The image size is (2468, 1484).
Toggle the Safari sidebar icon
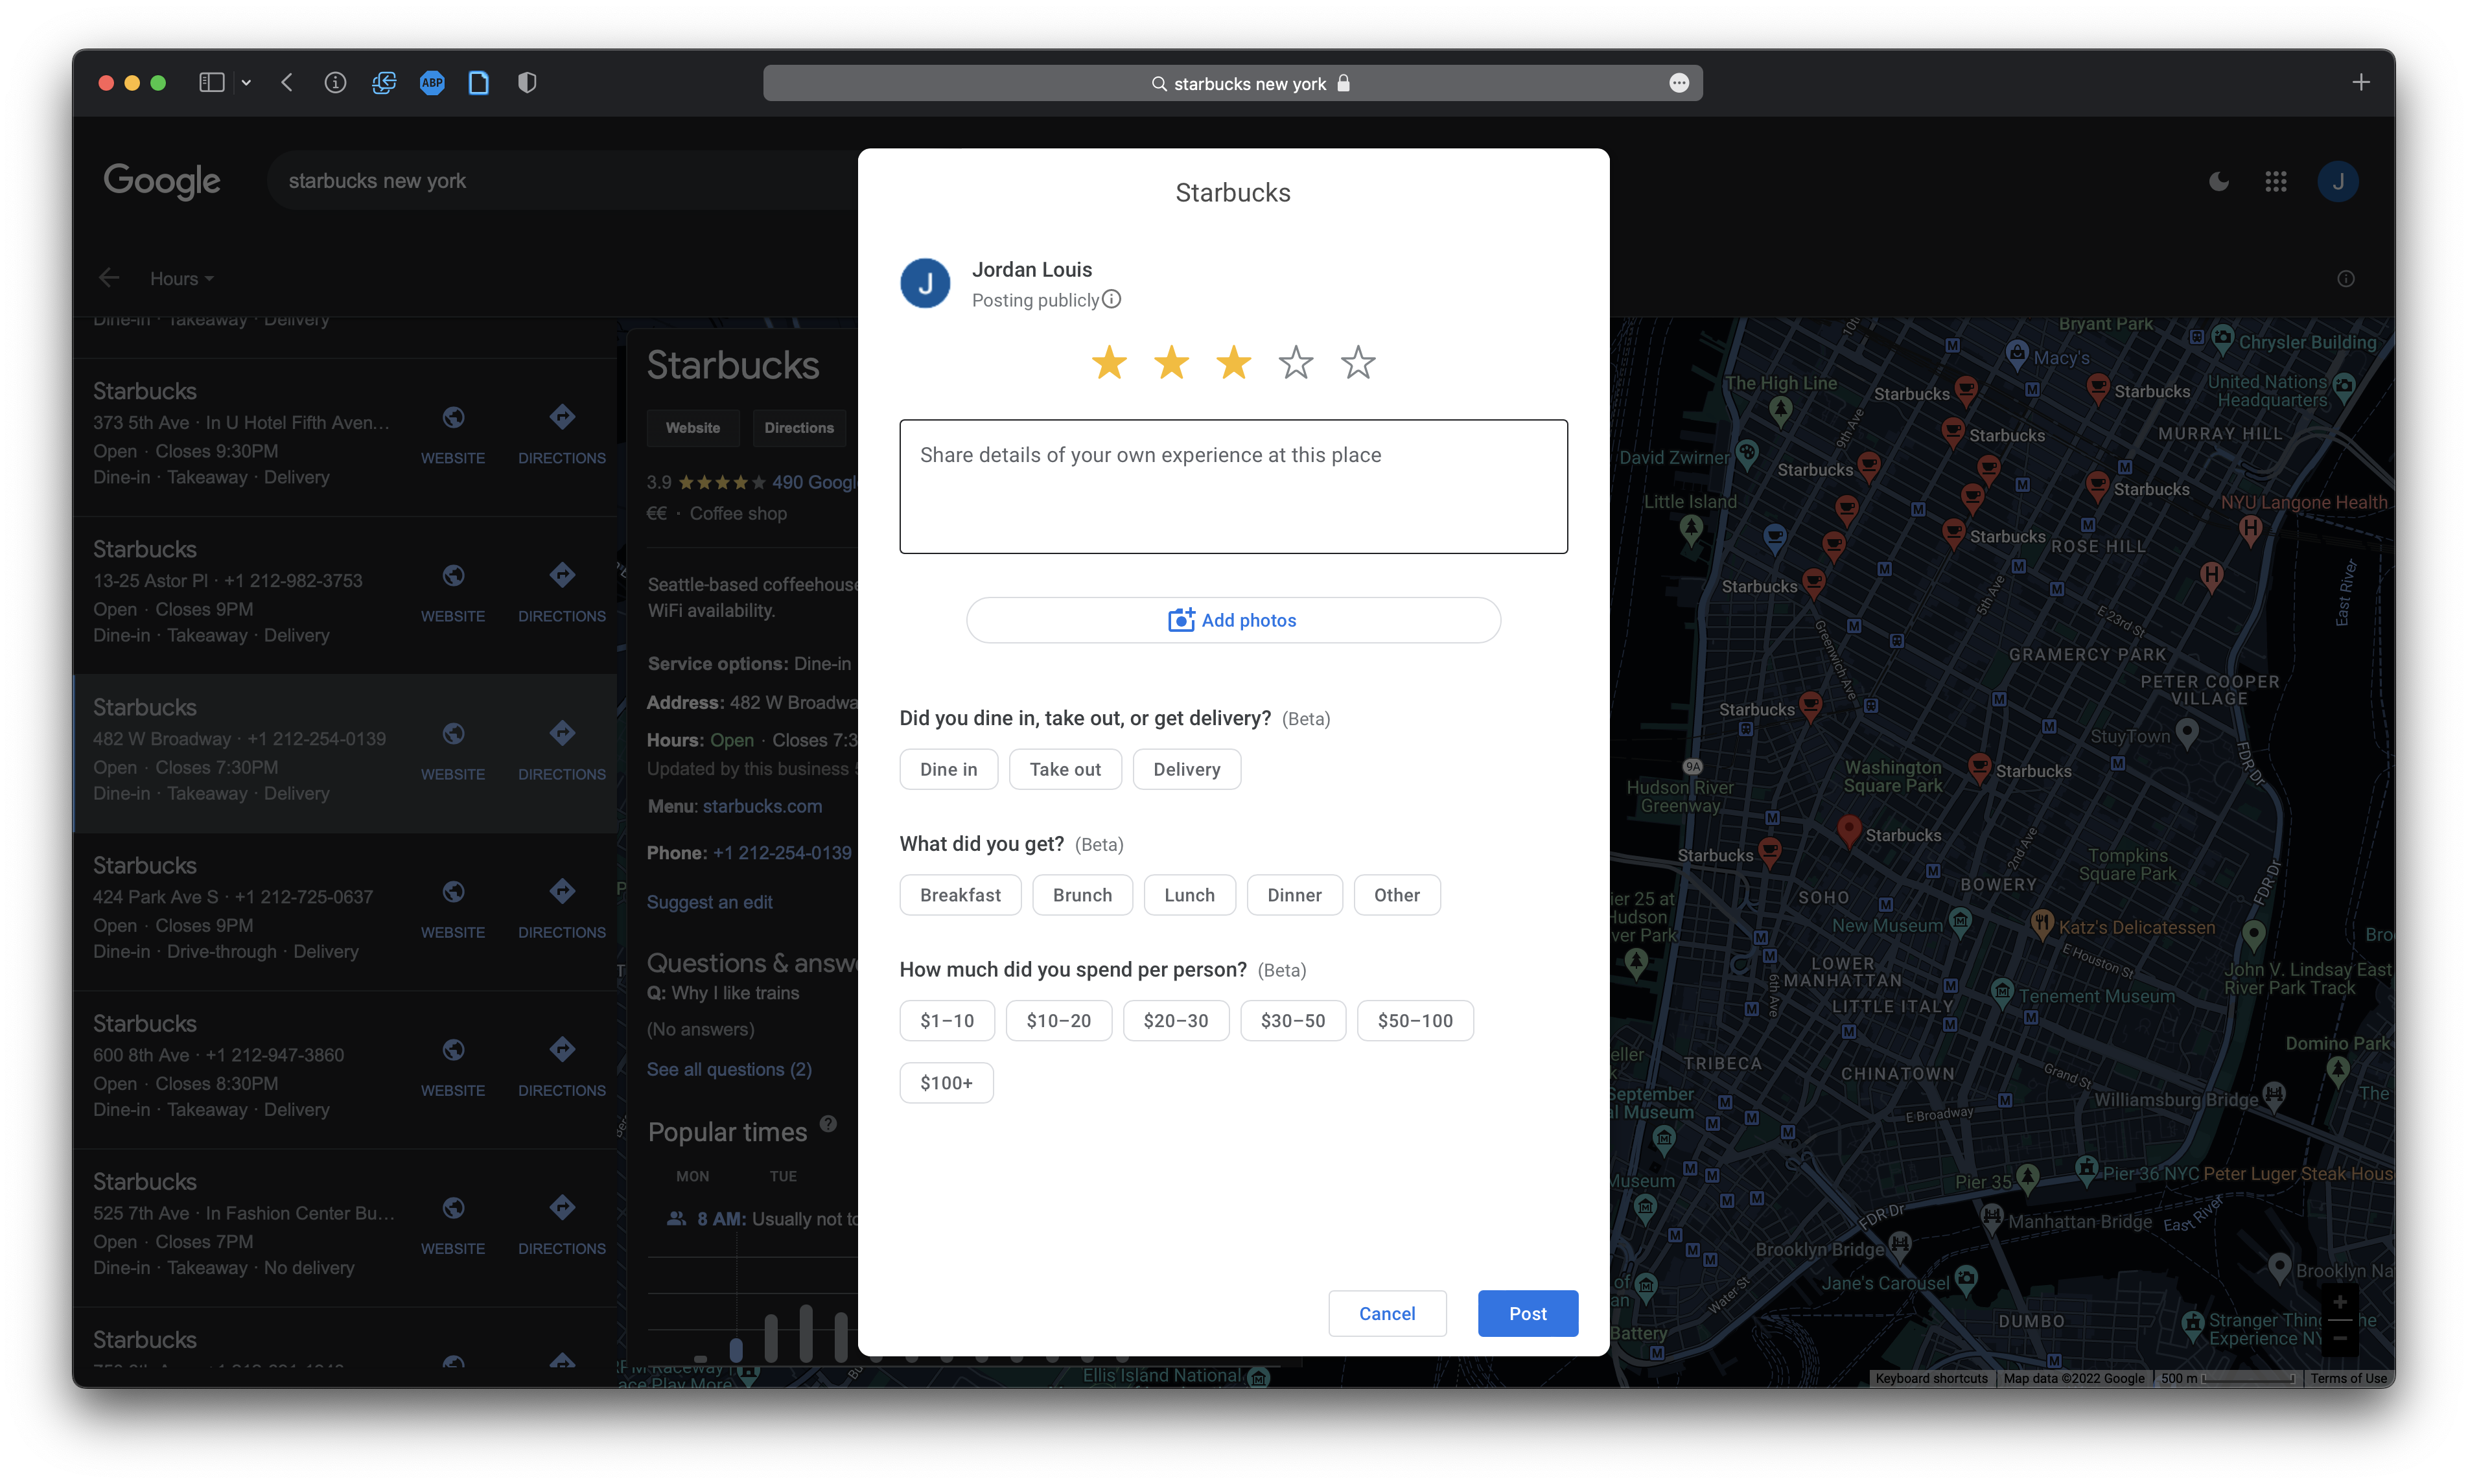pos(211,83)
